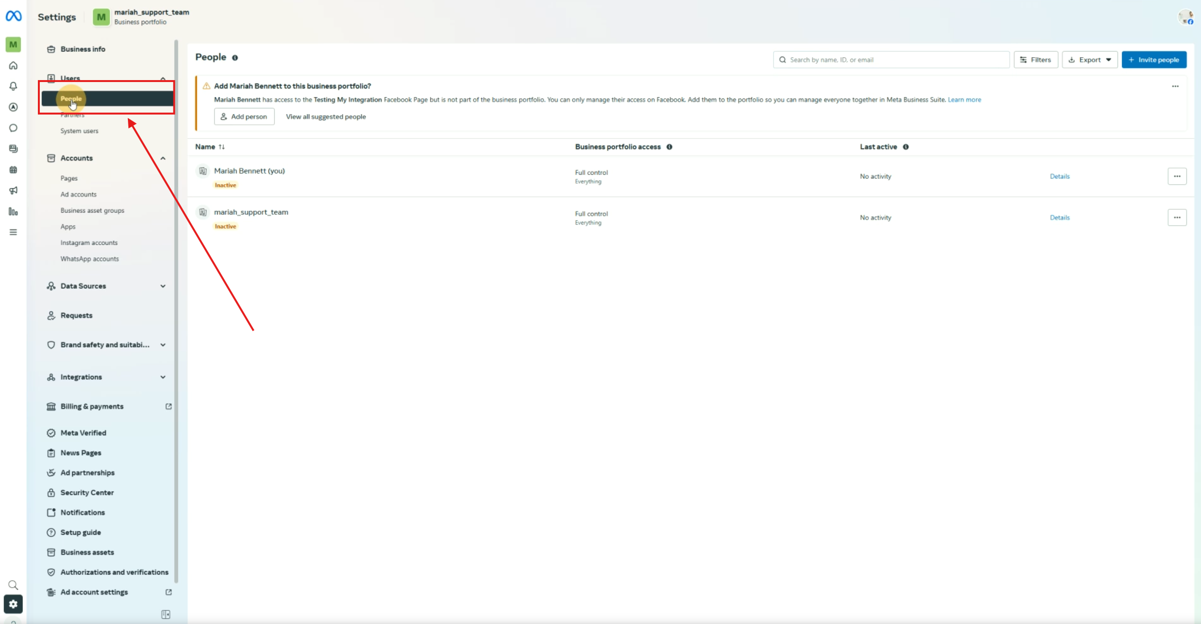Click info icon next to Last active

click(x=906, y=147)
